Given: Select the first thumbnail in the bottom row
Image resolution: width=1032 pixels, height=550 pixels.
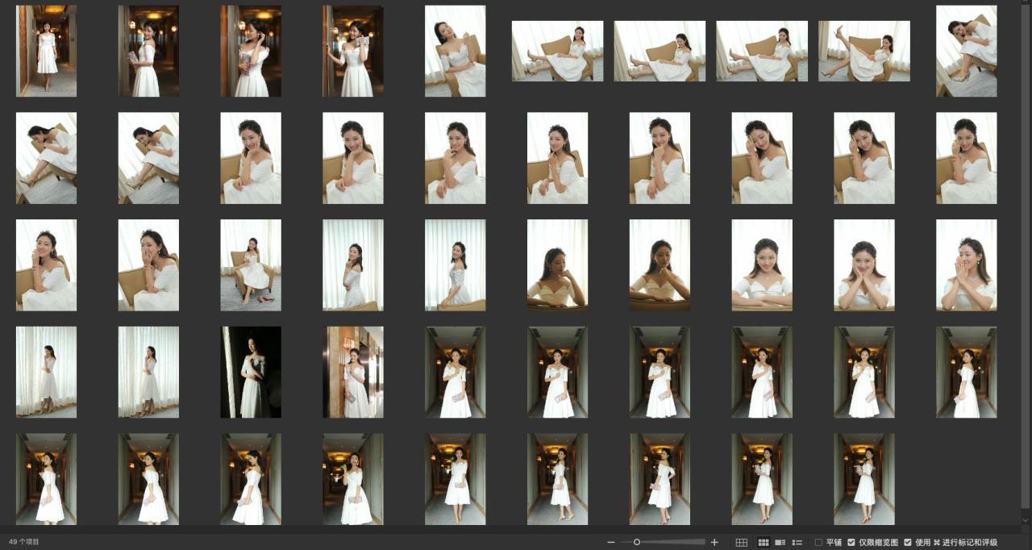Looking at the screenshot, I should 46,479.
